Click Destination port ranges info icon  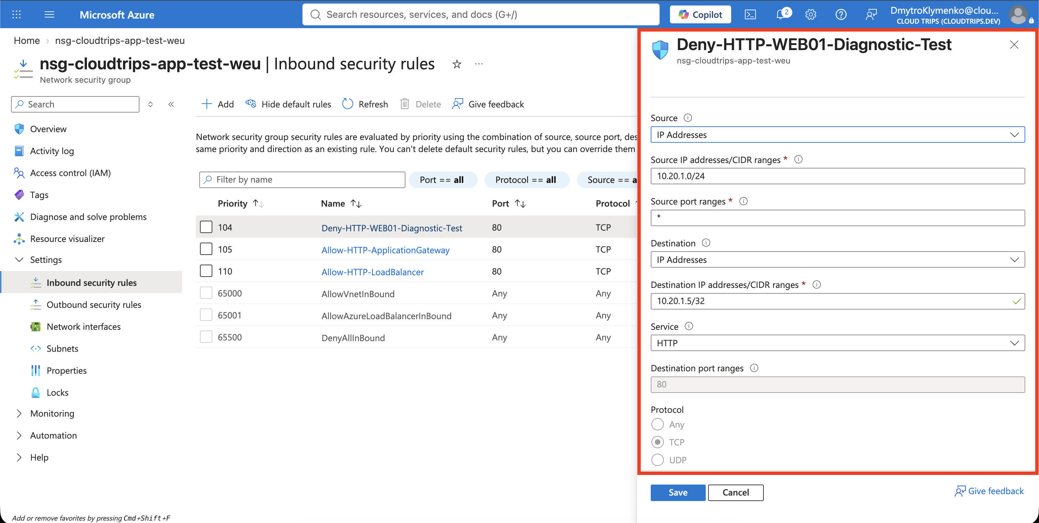[x=754, y=368]
